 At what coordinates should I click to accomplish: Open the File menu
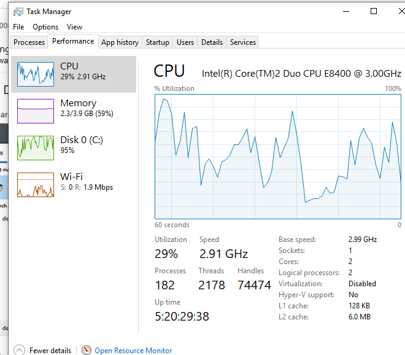18,27
